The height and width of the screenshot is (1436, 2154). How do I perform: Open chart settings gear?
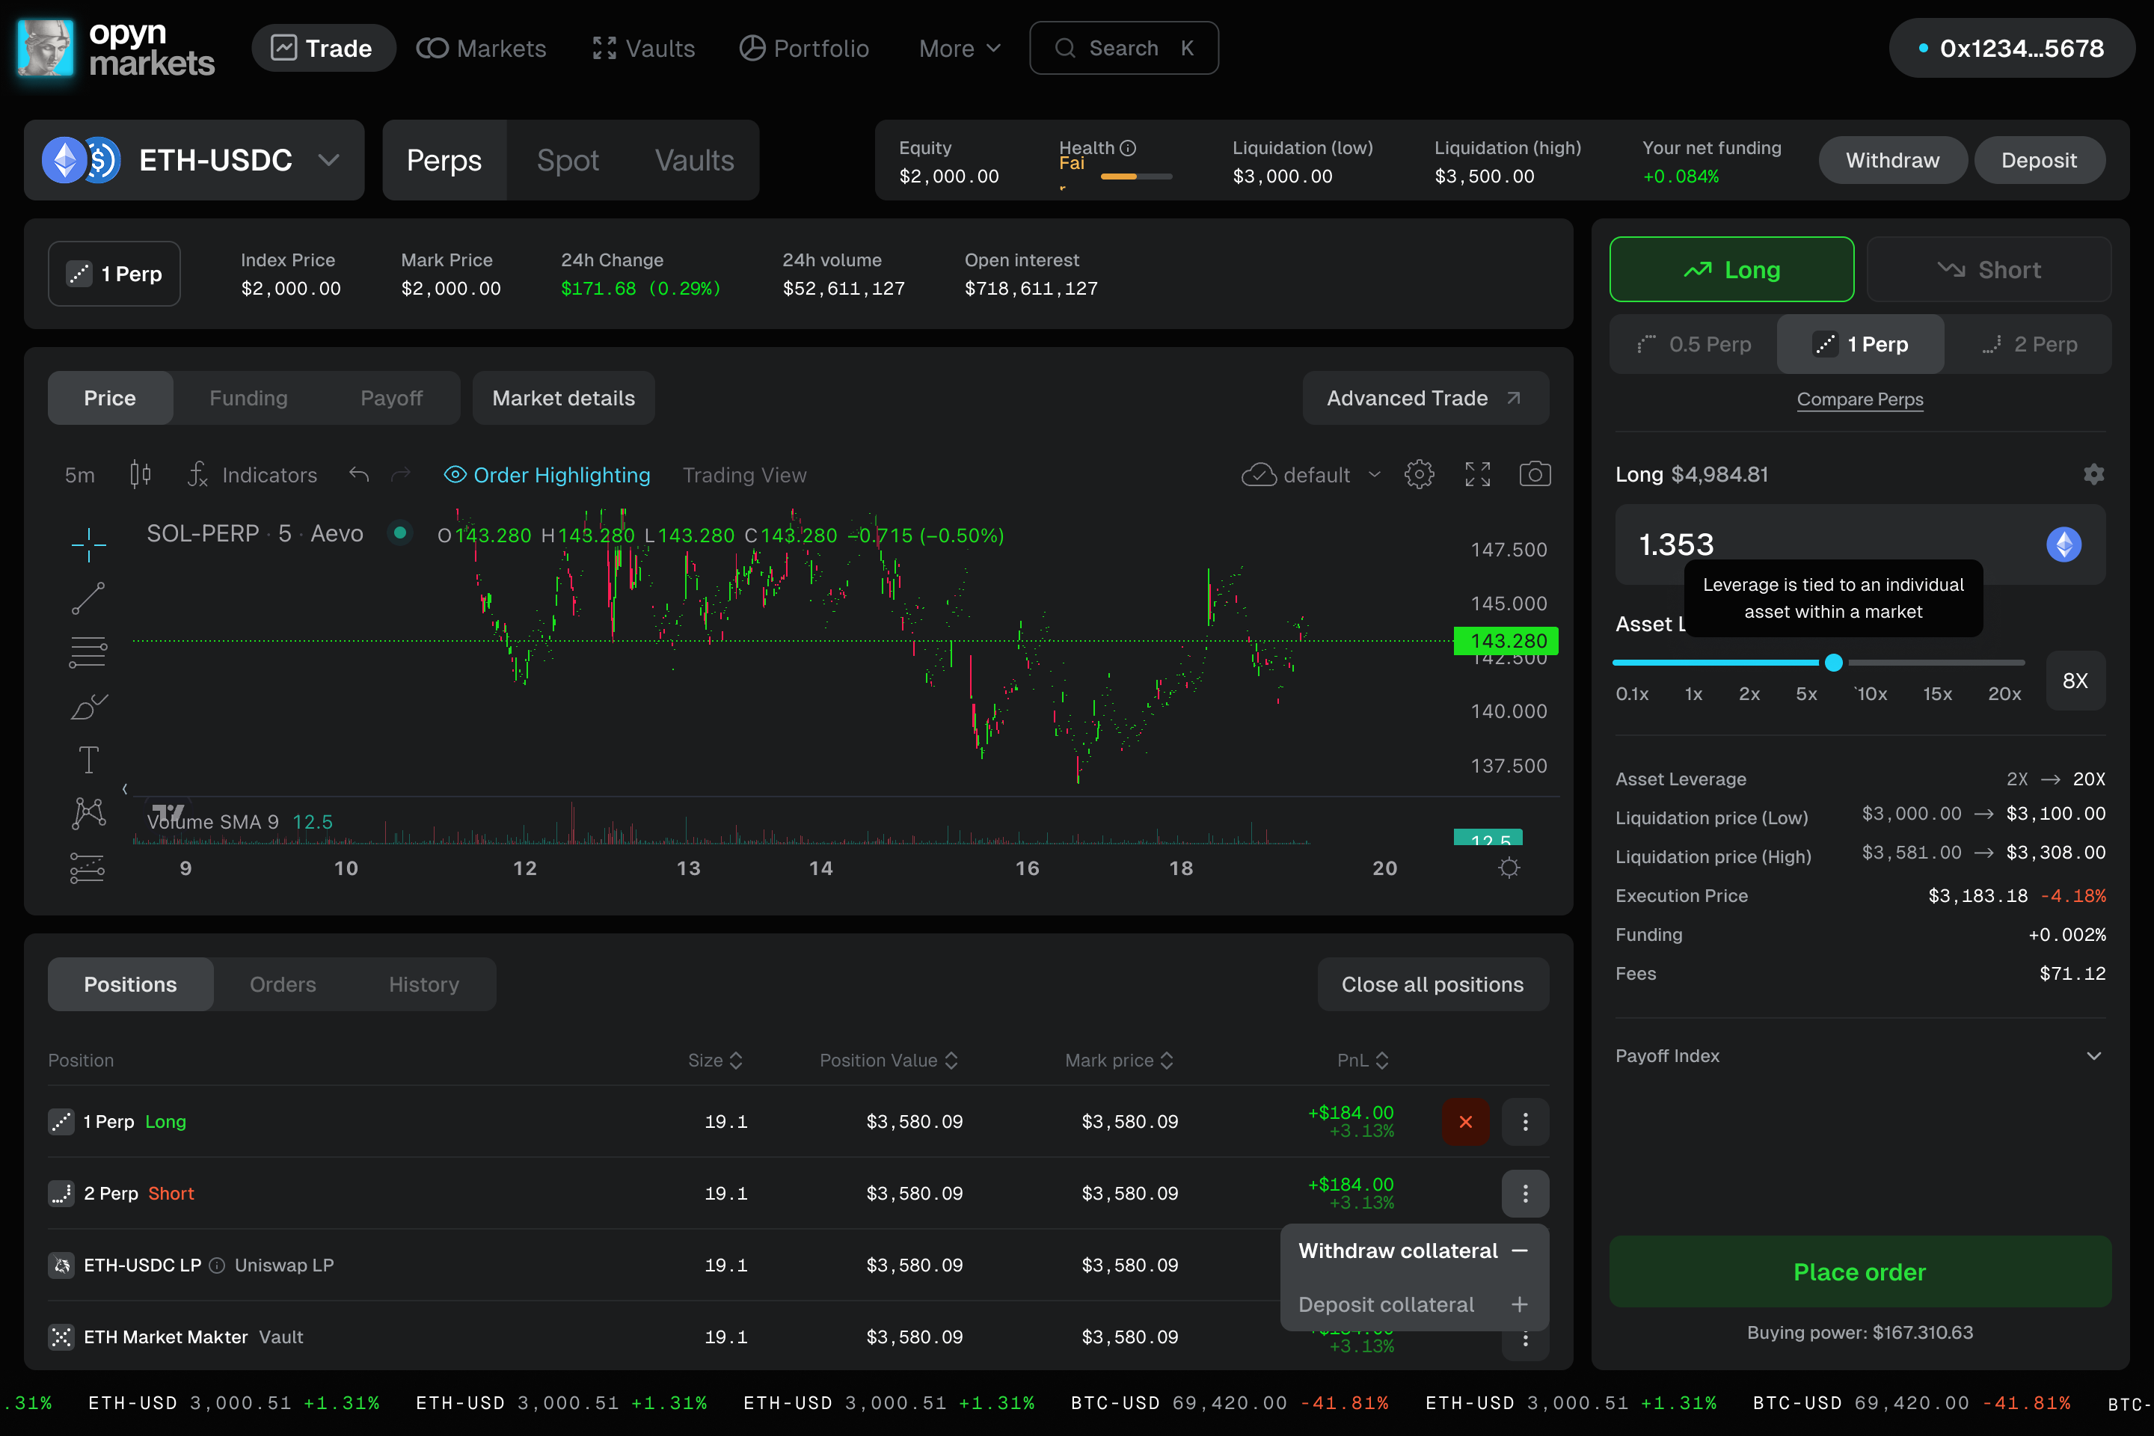pos(1420,474)
